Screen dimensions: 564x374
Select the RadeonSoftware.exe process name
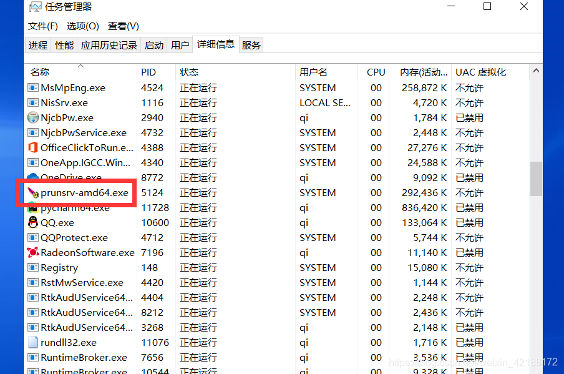pyautogui.click(x=87, y=252)
